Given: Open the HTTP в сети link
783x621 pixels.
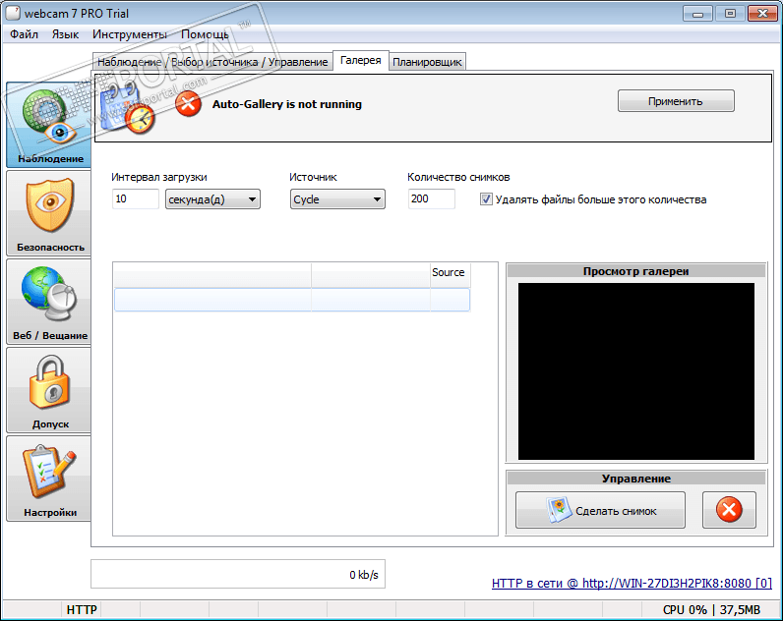Looking at the screenshot, I should click(x=632, y=583).
